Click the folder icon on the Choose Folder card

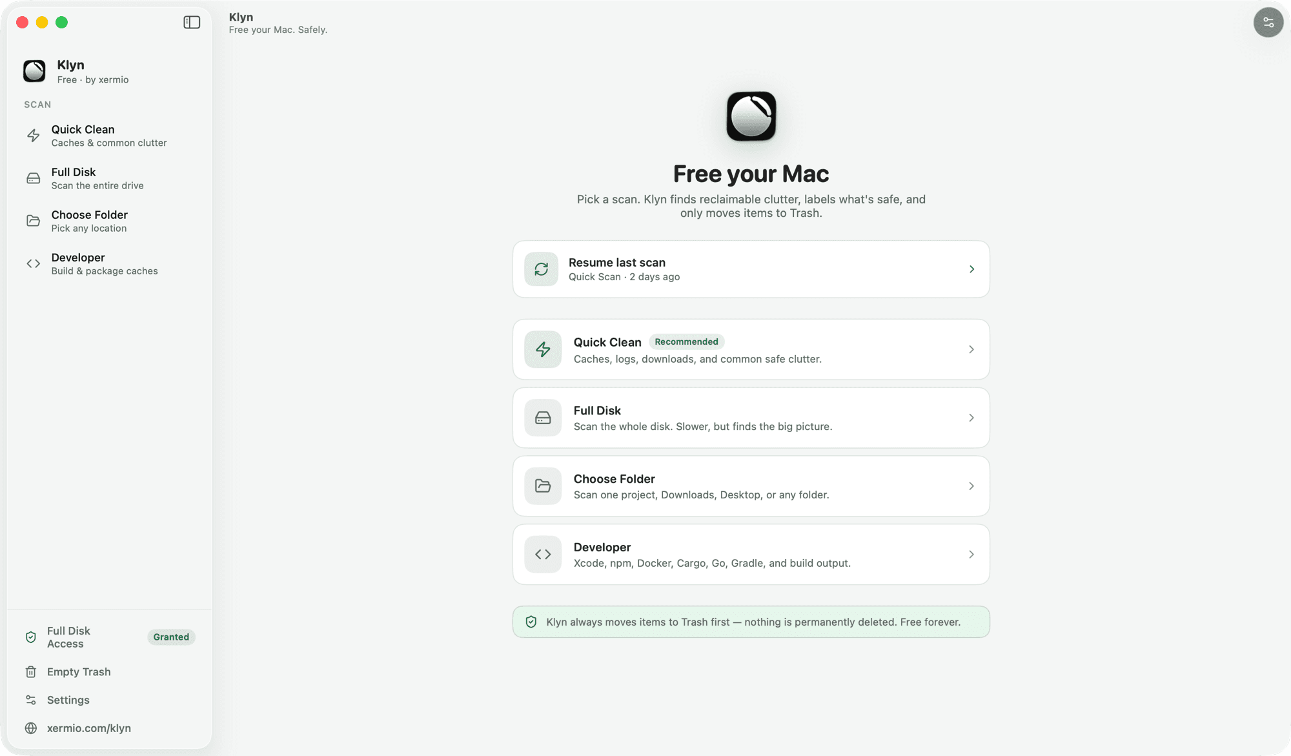543,486
